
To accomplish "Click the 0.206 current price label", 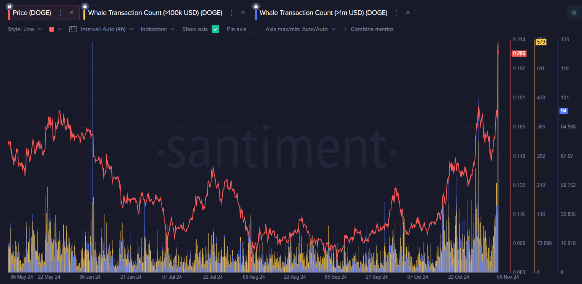I will [x=519, y=54].
